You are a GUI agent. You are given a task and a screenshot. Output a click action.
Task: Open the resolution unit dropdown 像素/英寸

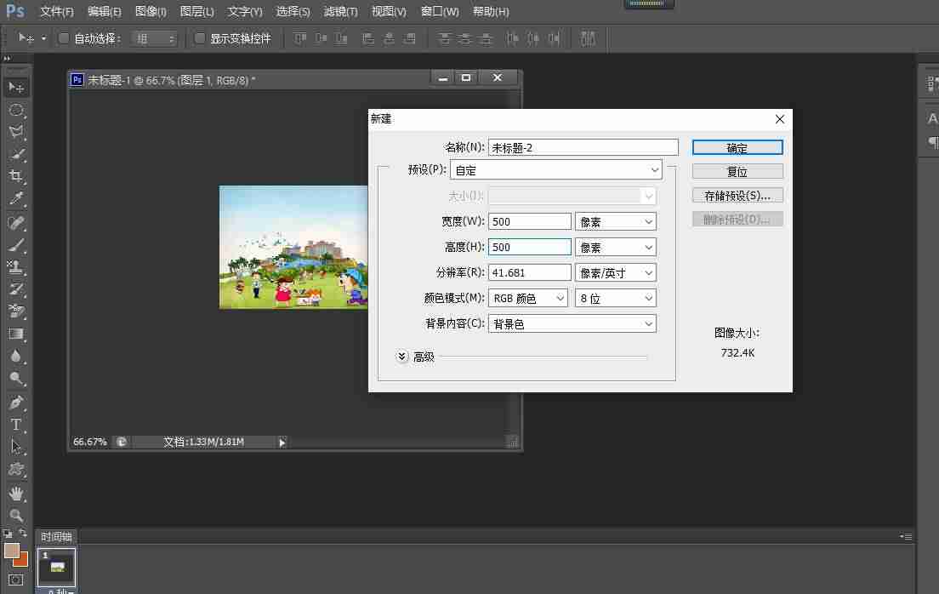[616, 272]
